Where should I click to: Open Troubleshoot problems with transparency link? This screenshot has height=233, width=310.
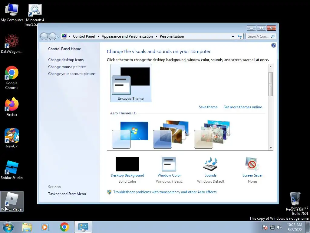point(165,192)
